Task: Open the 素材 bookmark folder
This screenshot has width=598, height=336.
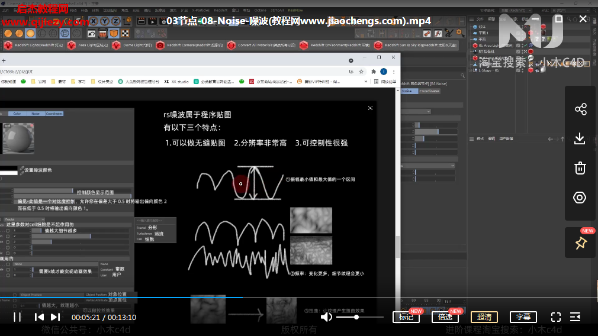Action: pyautogui.click(x=59, y=82)
